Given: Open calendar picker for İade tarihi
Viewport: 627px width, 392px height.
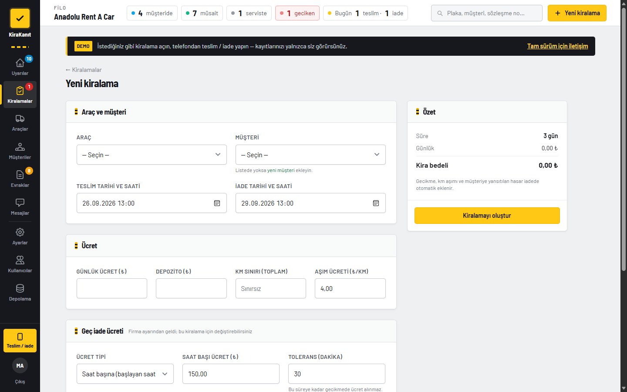Looking at the screenshot, I should coord(376,203).
